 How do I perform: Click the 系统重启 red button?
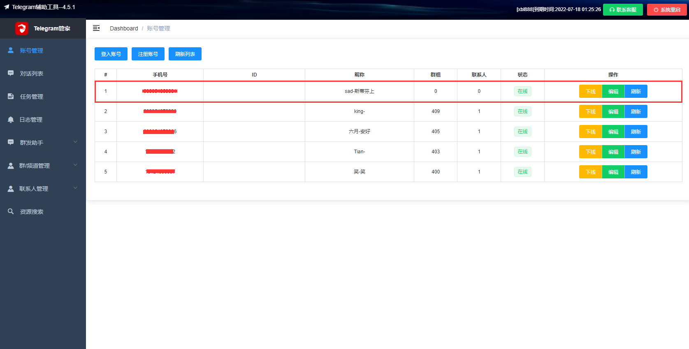[x=667, y=9]
